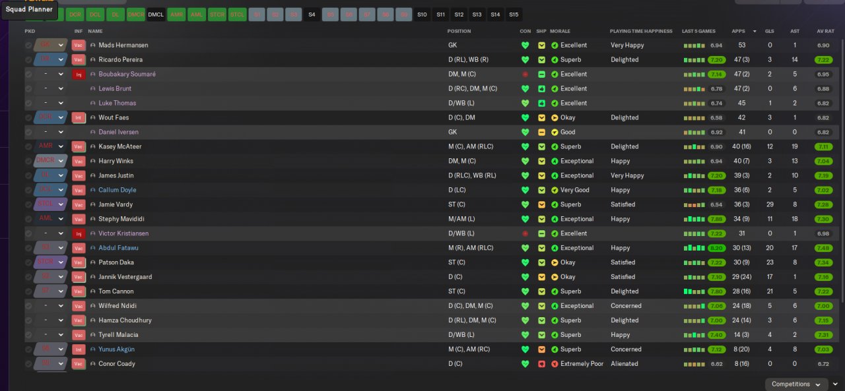Click the red injury condition icon for Victor Kristiansen
The image size is (845, 391).
(x=525, y=233)
